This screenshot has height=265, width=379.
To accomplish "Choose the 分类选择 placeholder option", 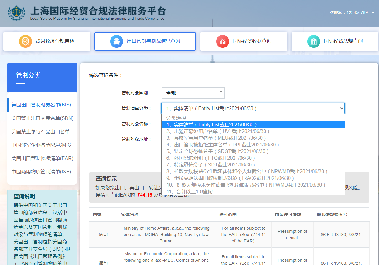I will point(253,118).
